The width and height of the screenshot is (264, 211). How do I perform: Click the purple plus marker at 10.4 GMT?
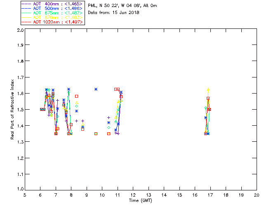pyautogui.click(x=108, y=118)
